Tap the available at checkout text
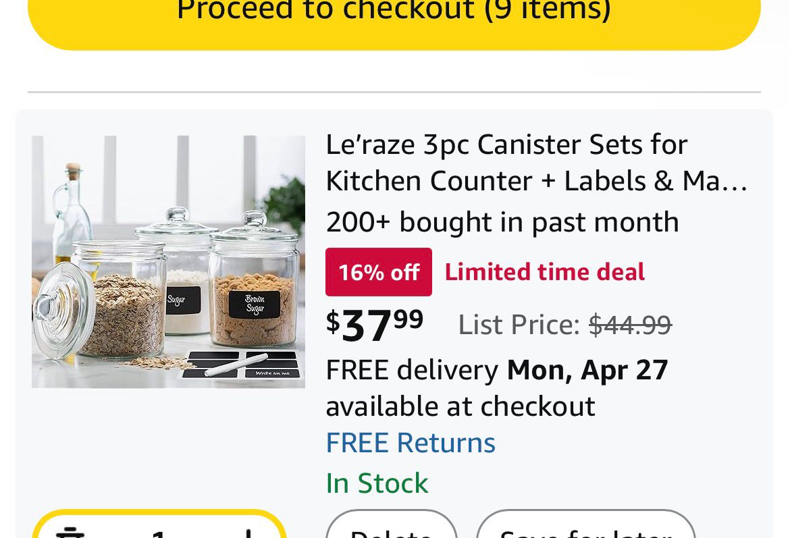The width and height of the screenshot is (790, 538). 460,406
